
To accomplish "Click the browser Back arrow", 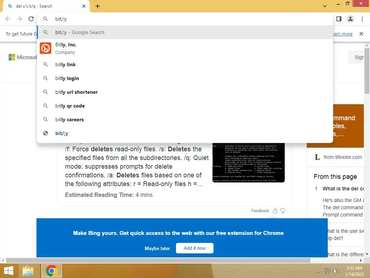I will click(x=8, y=19).
